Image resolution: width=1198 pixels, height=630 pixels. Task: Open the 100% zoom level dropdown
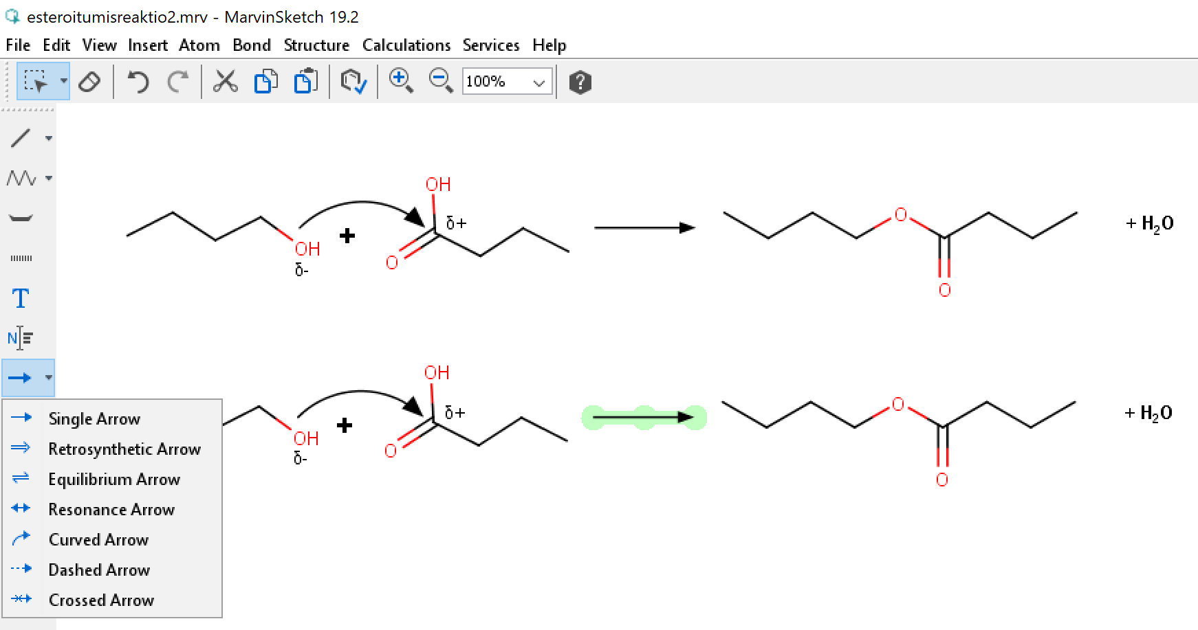pos(539,82)
